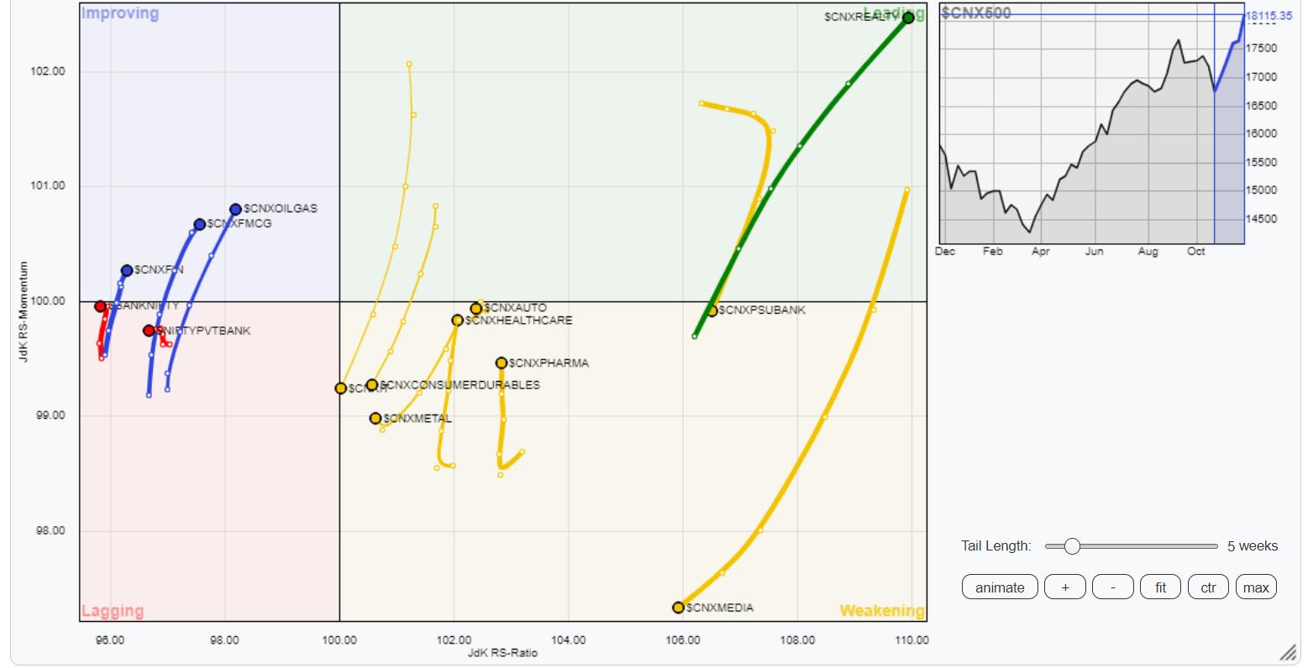1308x668 pixels.
Task: Zoom in with the plus button
Action: pos(1065,587)
